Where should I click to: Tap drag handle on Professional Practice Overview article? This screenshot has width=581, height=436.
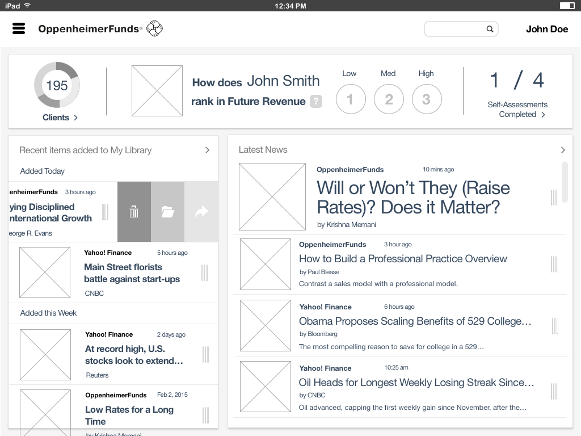pos(554,265)
